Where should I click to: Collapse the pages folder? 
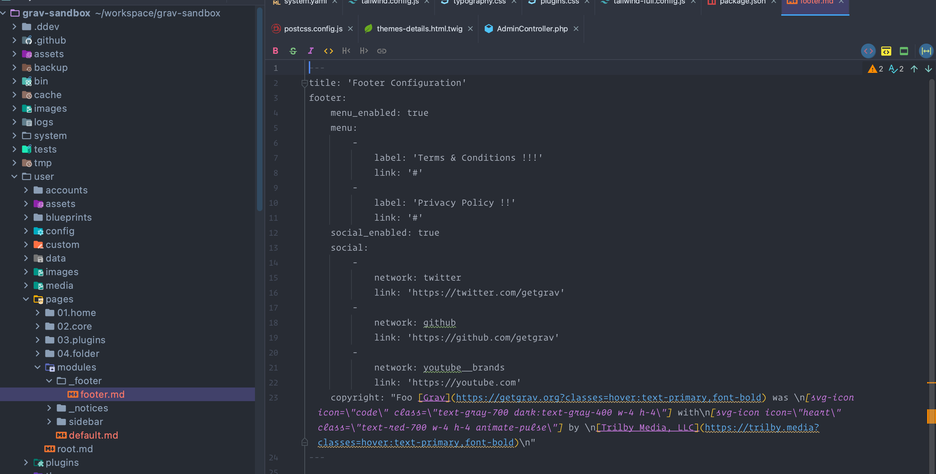tap(26, 299)
